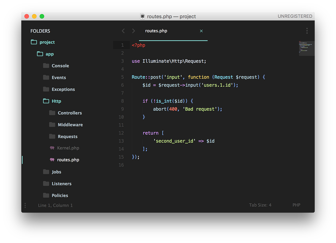Select the app folder label

(50, 54)
